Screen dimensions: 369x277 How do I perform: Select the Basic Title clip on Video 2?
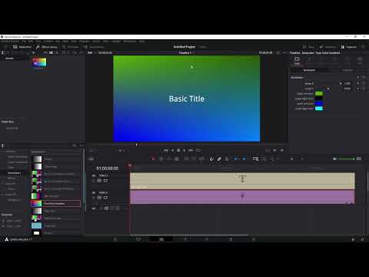pyautogui.click(x=242, y=181)
